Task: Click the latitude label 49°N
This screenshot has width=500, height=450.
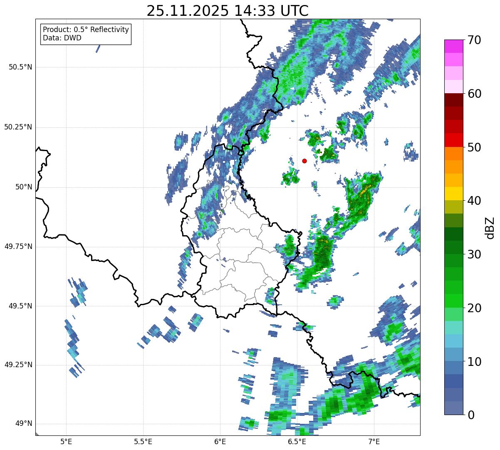Action: 23,424
